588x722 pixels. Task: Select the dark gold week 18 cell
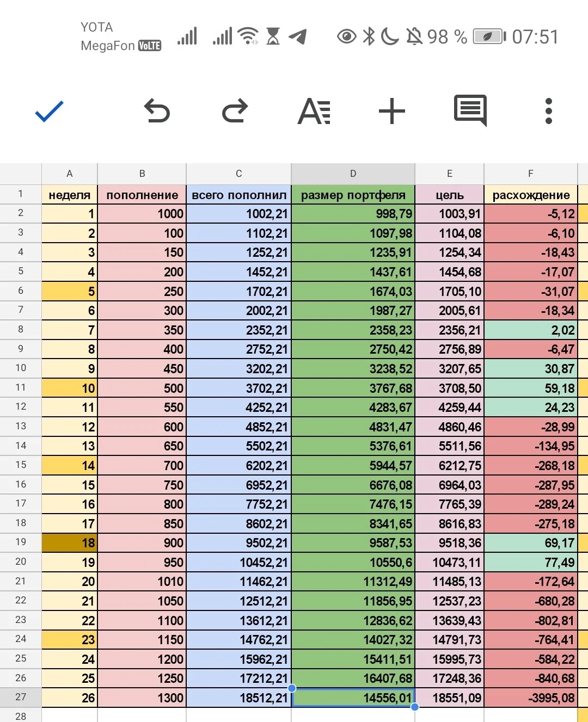(70, 542)
